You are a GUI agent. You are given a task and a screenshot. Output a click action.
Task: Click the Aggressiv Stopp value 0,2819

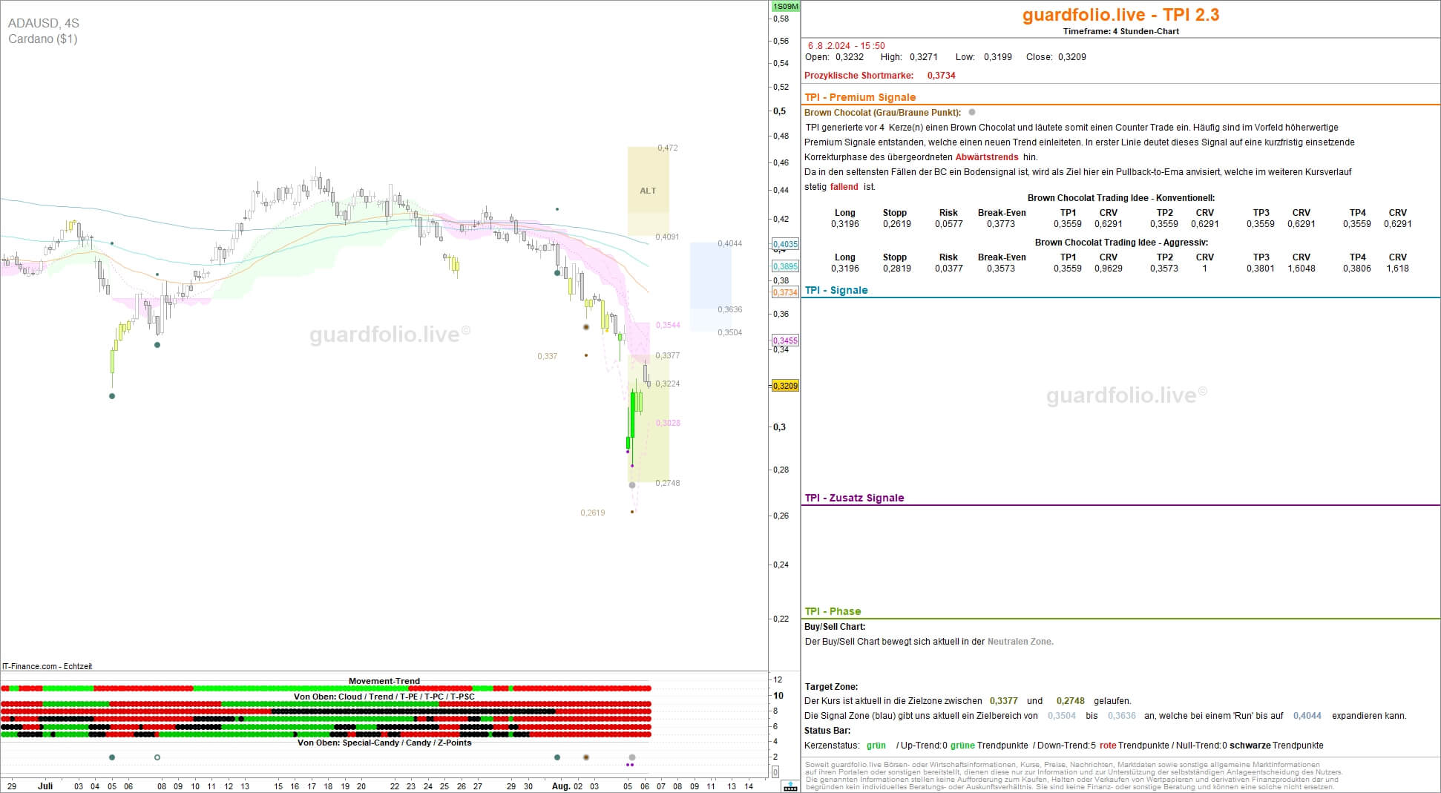click(x=897, y=269)
